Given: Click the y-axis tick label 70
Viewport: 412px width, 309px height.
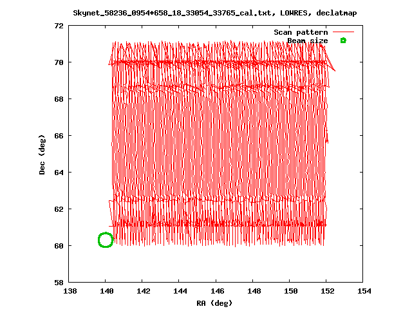Looking at the screenshot, I should click(59, 62).
